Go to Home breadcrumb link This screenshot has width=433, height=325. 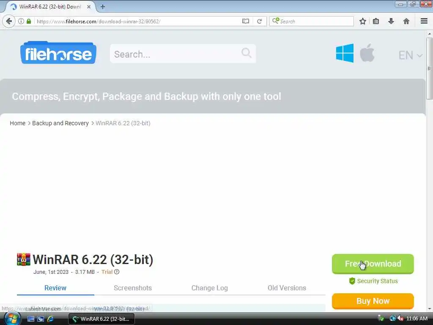click(x=18, y=123)
